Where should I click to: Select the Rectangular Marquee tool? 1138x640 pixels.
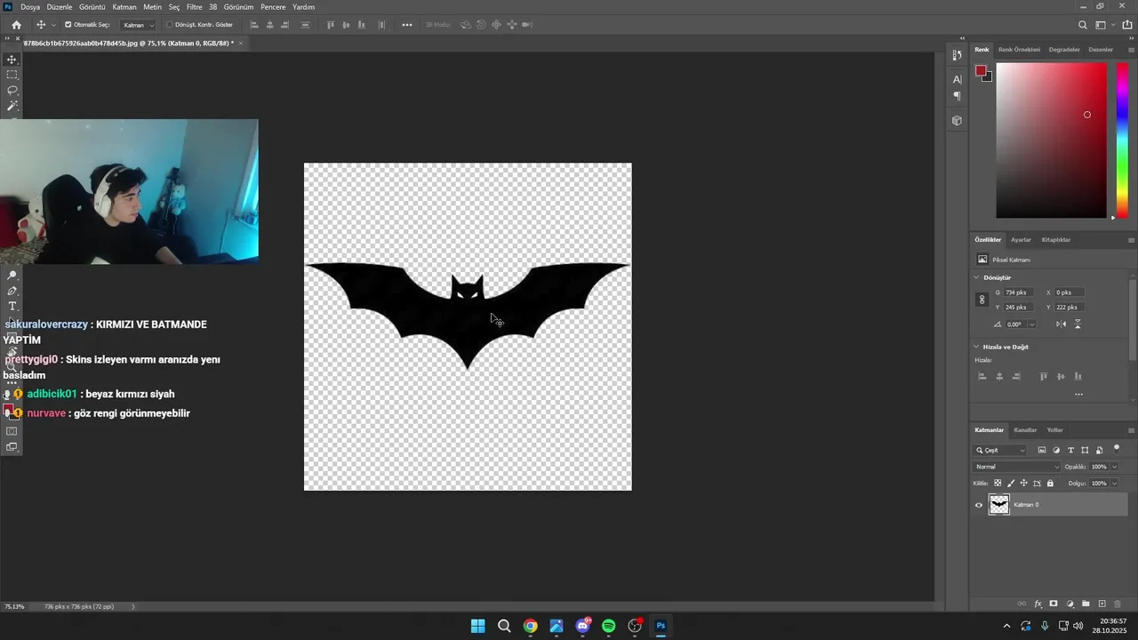pyautogui.click(x=12, y=75)
